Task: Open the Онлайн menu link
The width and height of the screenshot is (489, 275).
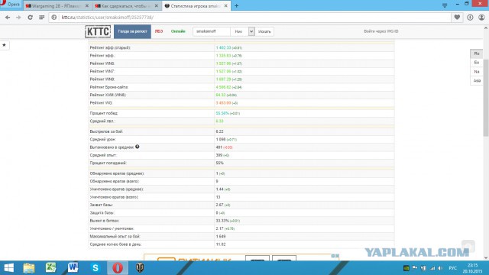Action: pos(178,31)
